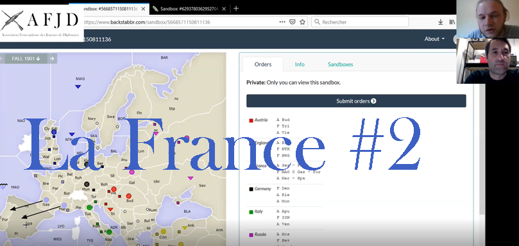Image resolution: width=519 pixels, height=246 pixels.
Task: Select the order 'A Apu'
Action: (x=283, y=211)
